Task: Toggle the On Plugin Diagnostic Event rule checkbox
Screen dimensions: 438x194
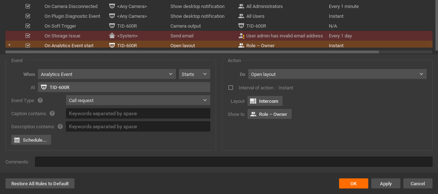Action: [28, 16]
